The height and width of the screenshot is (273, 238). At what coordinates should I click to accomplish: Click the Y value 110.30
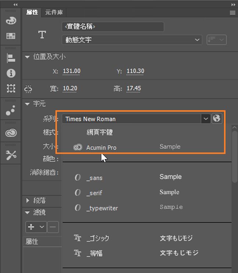point(135,71)
